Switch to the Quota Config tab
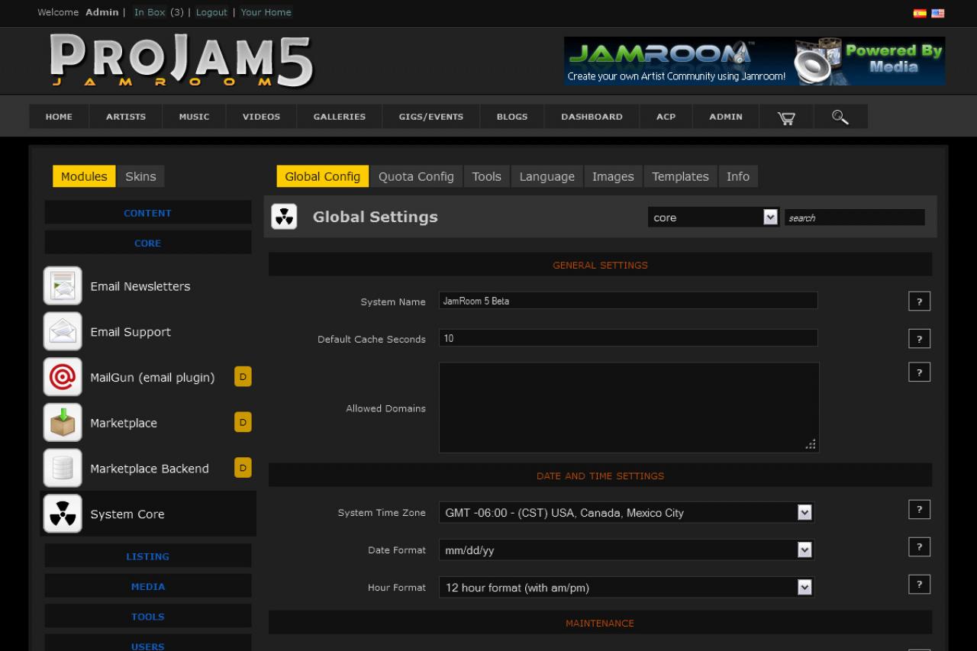This screenshot has width=977, height=651. pyautogui.click(x=416, y=176)
